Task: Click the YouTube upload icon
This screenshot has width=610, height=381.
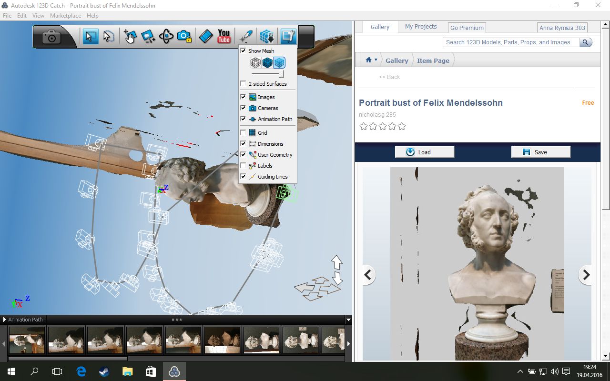Action: [x=224, y=36]
